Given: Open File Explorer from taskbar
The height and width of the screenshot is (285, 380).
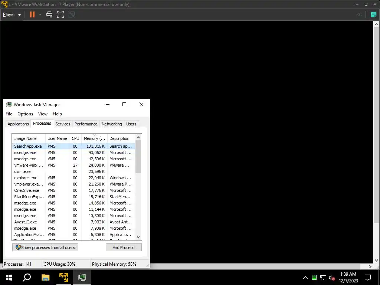Looking at the screenshot, I should 45,277.
